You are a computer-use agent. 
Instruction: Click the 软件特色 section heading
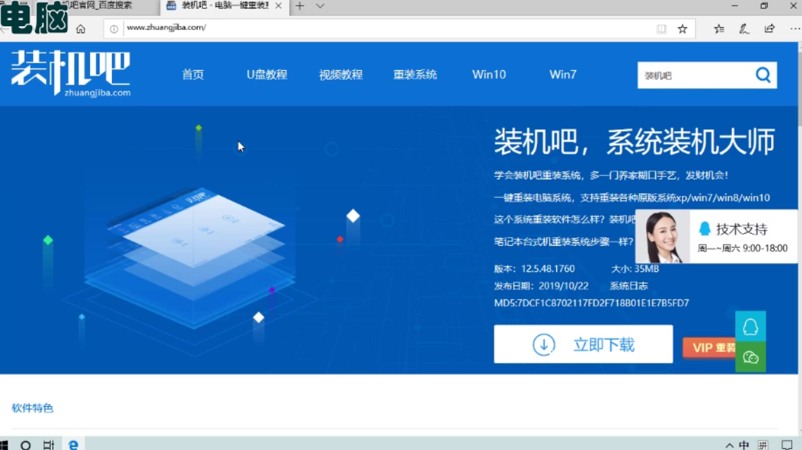pyautogui.click(x=32, y=408)
